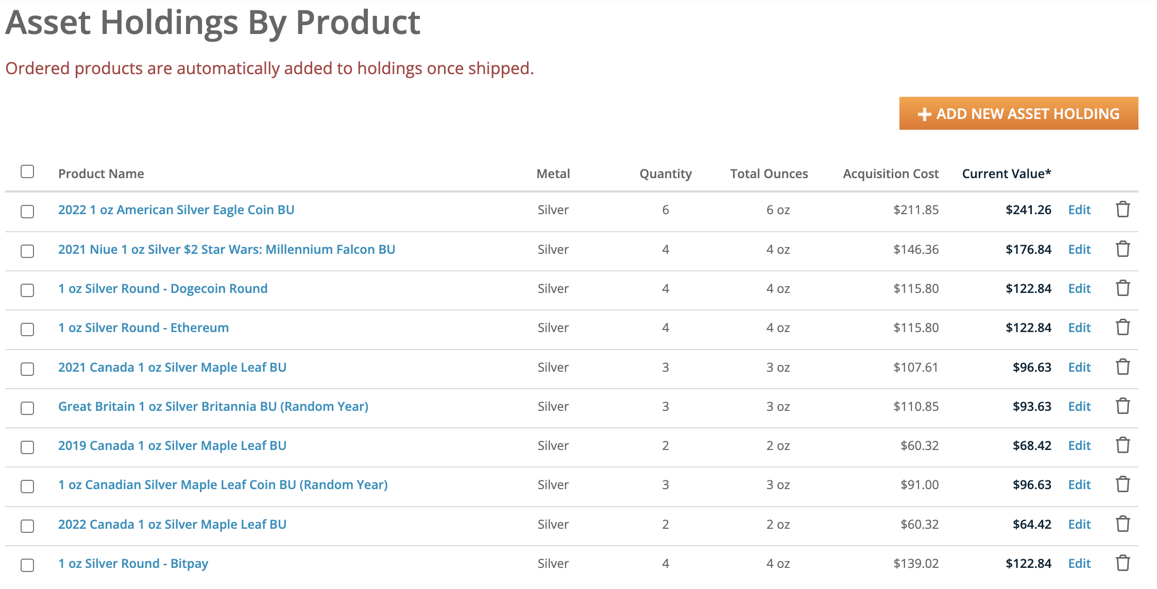Open the Star Wars Millennium Falcon product

[227, 249]
